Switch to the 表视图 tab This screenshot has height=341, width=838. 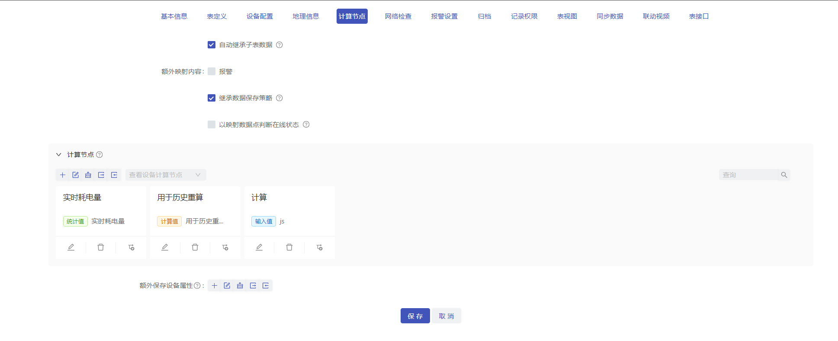(567, 16)
